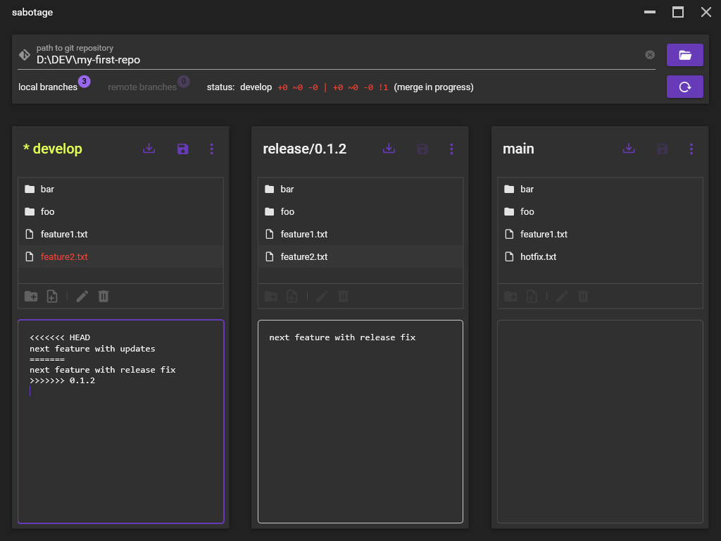Screen dimensions: 721x541
Task: Clear the repository path field
Action: pyautogui.click(x=650, y=55)
